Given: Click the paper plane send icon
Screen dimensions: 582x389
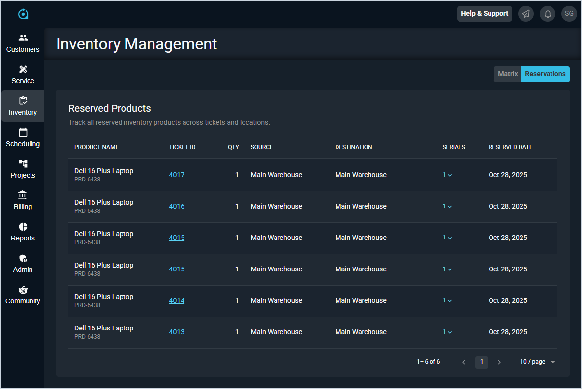Looking at the screenshot, I should click(526, 14).
